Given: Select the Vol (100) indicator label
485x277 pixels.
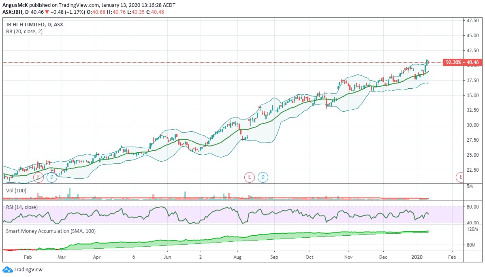Looking at the screenshot, I should [16, 191].
